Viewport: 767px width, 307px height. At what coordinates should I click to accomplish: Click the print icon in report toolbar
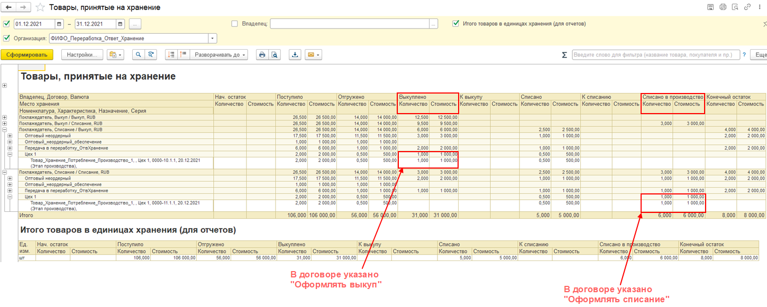tap(261, 54)
